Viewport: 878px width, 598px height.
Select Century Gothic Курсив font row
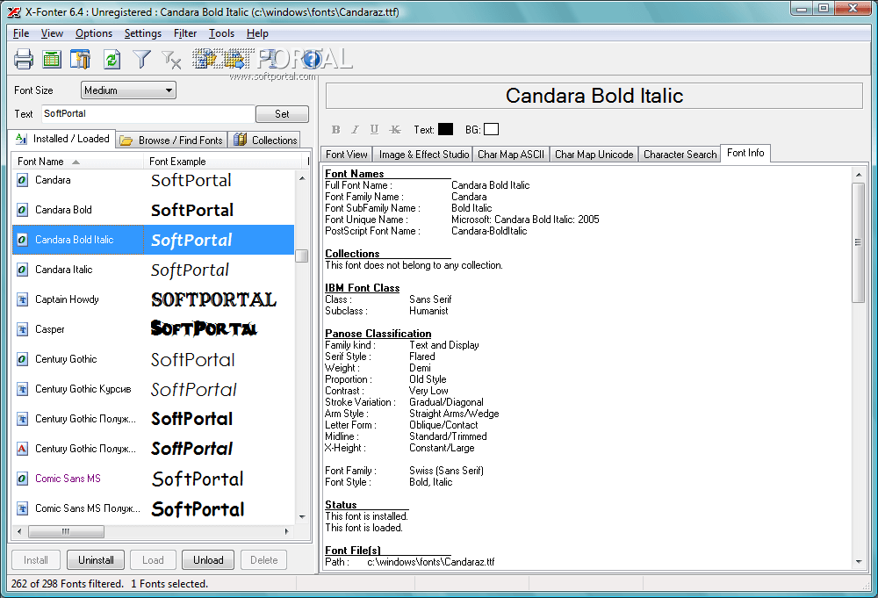153,389
